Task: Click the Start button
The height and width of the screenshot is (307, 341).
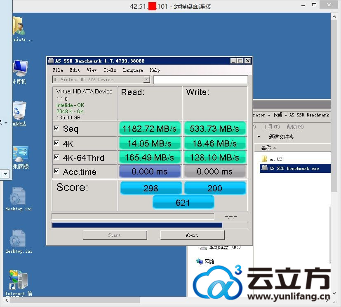Action: (x=115, y=235)
